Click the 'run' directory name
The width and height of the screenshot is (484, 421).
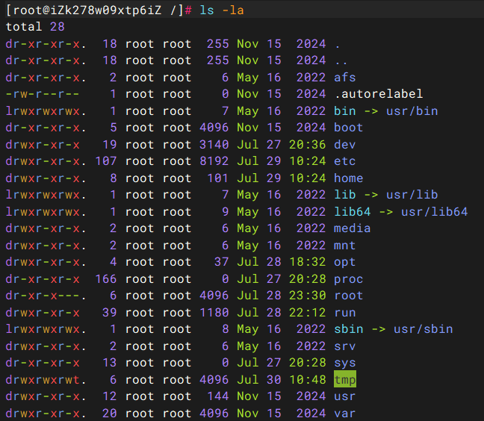coord(345,313)
